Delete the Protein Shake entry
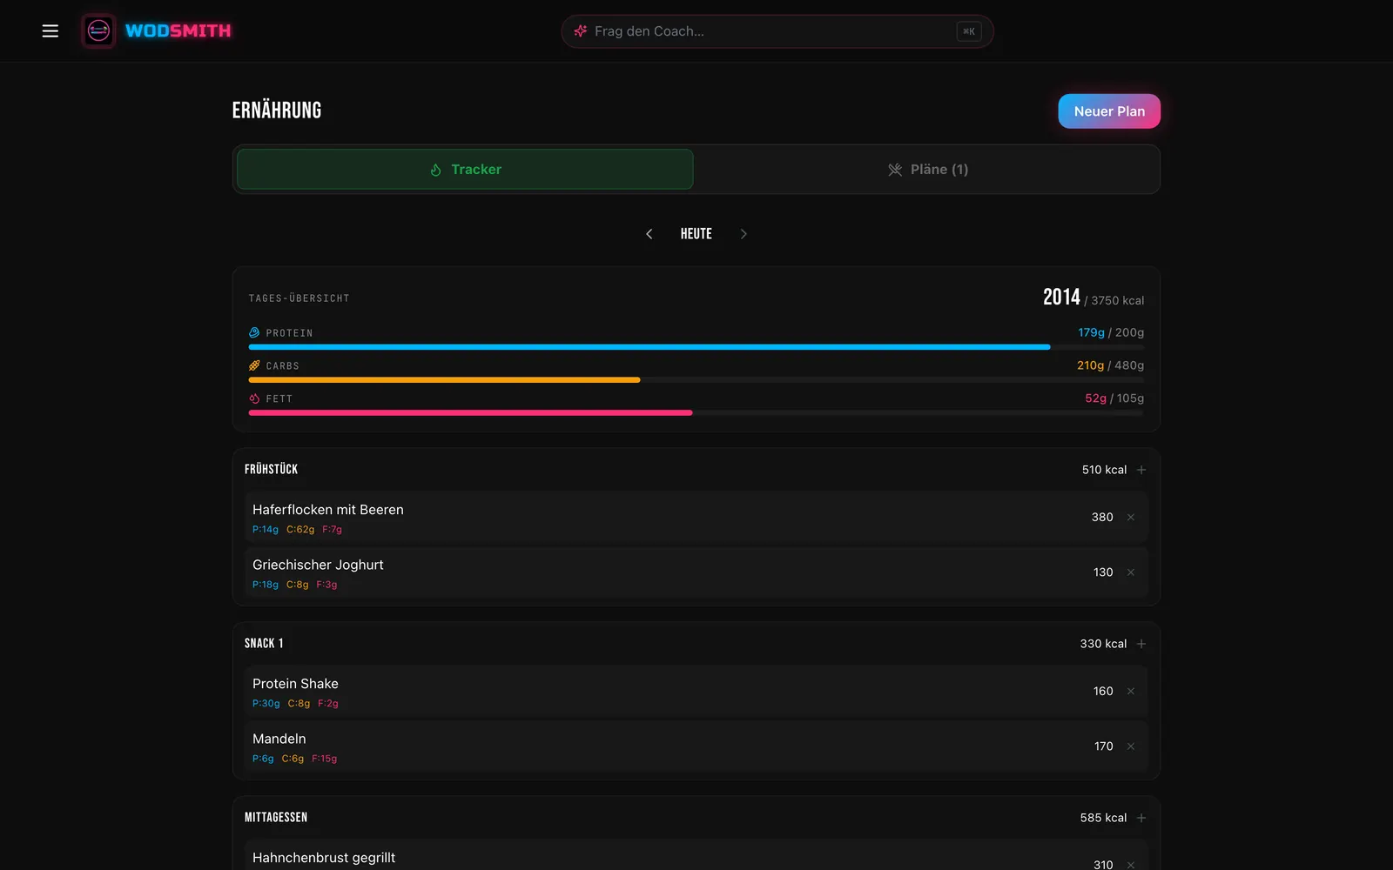Image resolution: width=1393 pixels, height=870 pixels. coord(1131,691)
